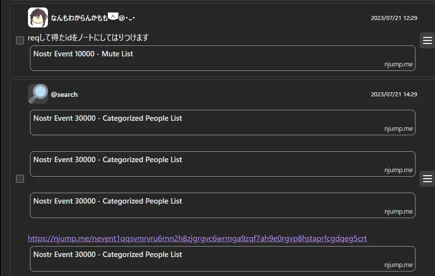Open hamburger menu on the @search post
Screen dimensions: 435x276
click(427, 178)
